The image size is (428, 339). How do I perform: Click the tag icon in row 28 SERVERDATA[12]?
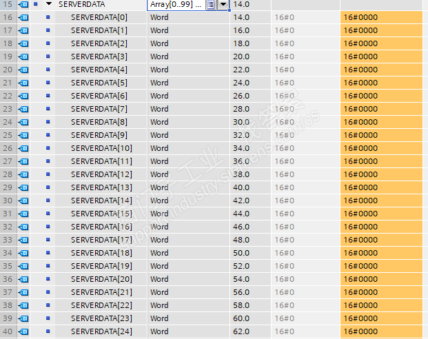23,175
